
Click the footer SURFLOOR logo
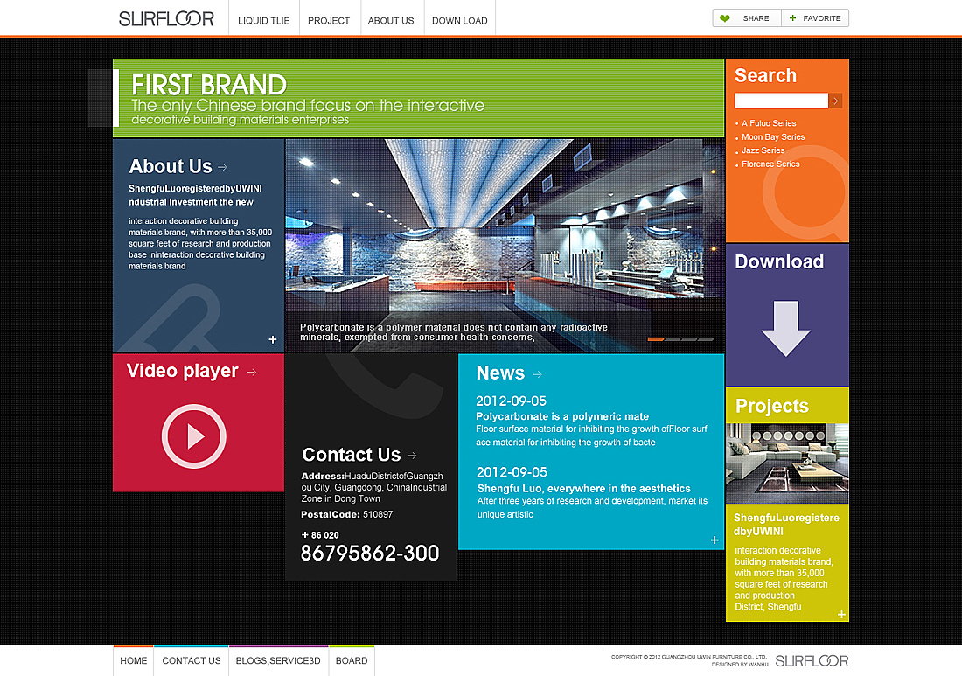(x=812, y=660)
